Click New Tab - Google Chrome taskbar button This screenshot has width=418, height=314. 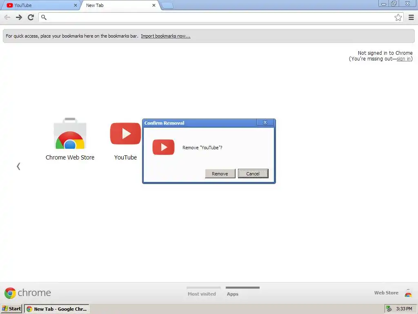click(x=57, y=309)
